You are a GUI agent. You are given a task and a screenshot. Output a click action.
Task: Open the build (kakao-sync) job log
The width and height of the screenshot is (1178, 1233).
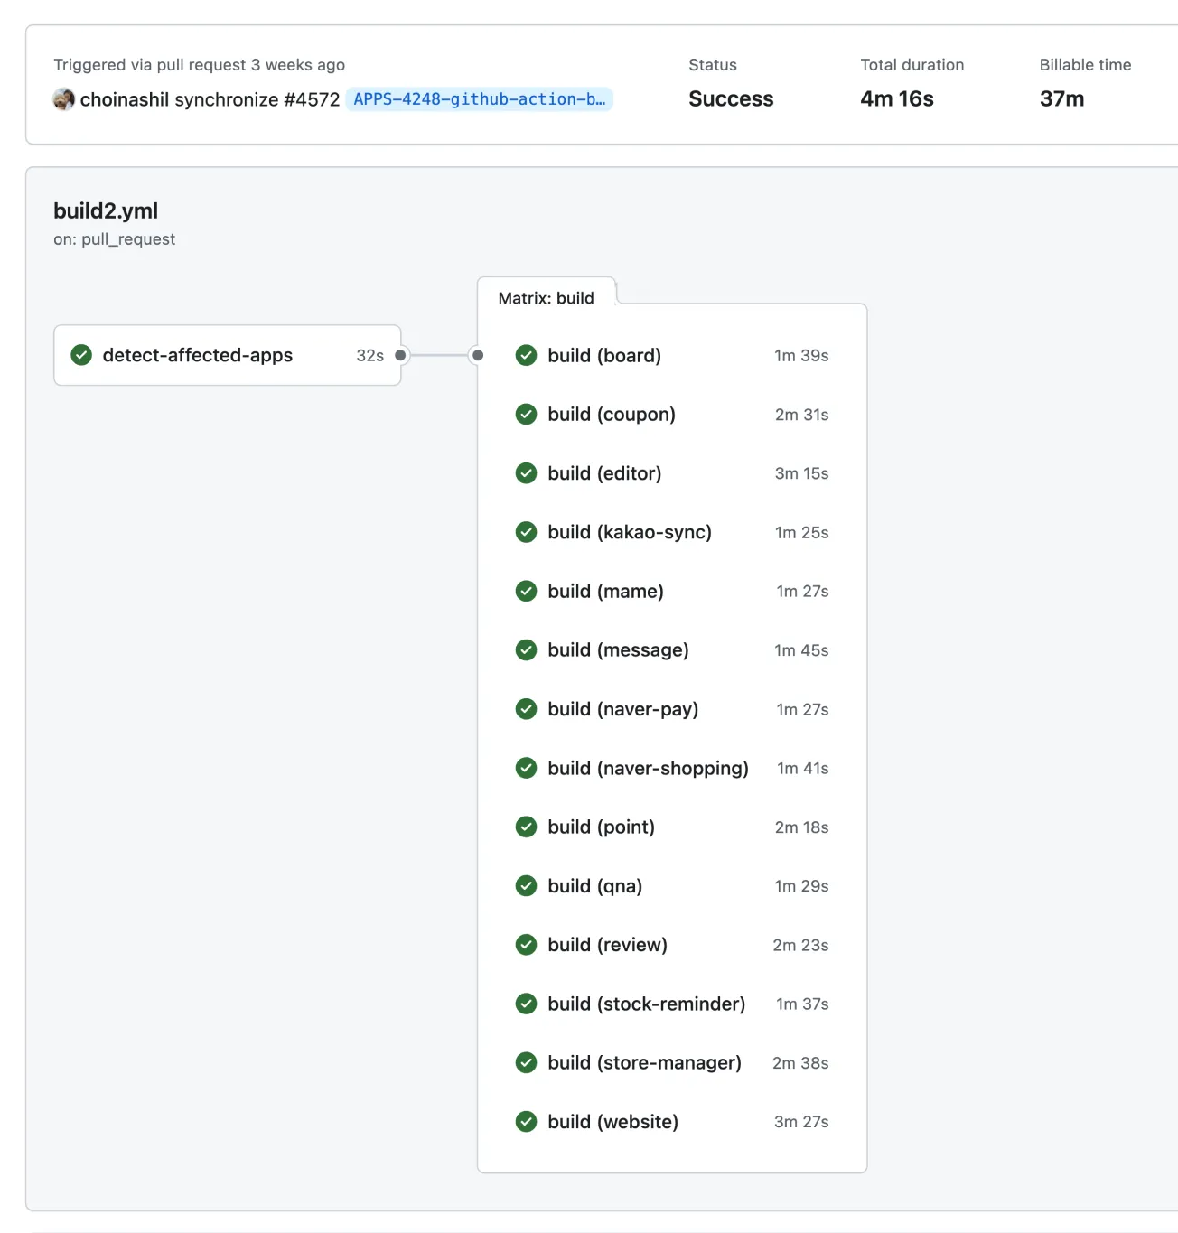tap(630, 532)
